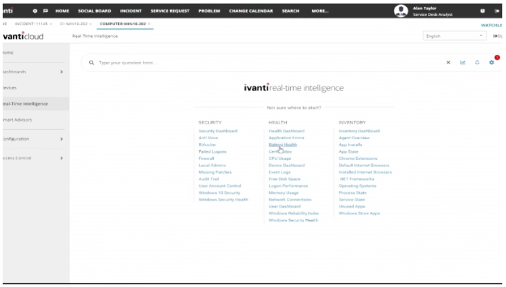506x287 pixels.
Task: Open the help icon in top bar
Action: [483, 11]
